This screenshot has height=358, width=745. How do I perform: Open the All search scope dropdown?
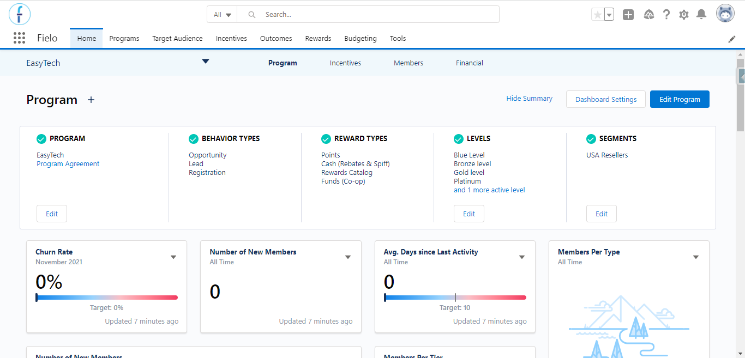pyautogui.click(x=222, y=14)
